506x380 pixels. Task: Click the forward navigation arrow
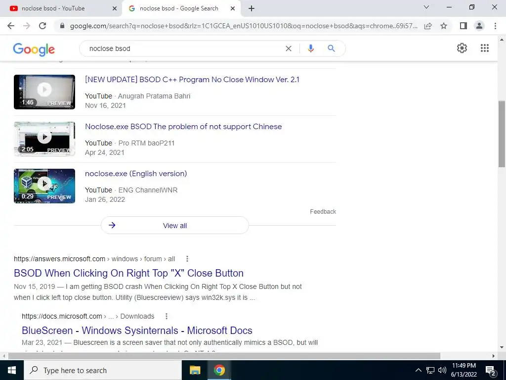pyautogui.click(x=27, y=26)
